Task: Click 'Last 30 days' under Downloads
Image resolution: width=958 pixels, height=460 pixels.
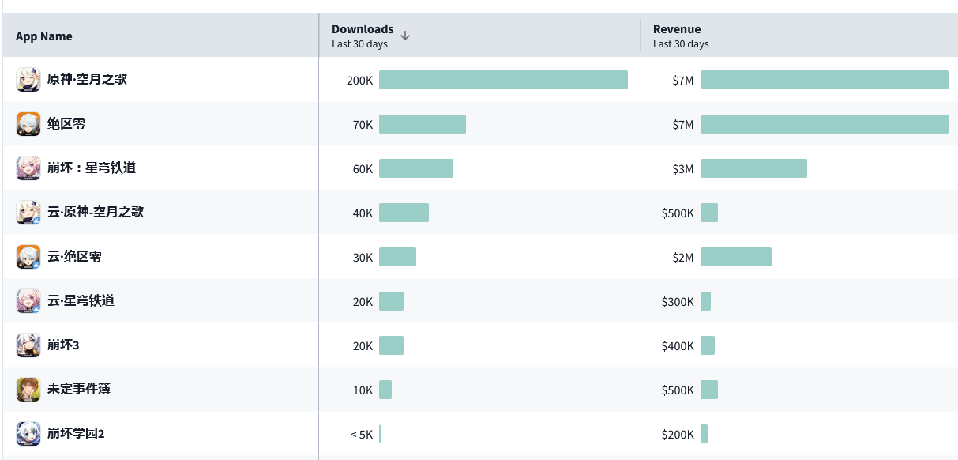Action: (359, 44)
